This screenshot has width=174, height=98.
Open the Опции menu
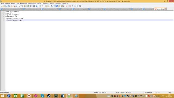[x=39, y=4]
